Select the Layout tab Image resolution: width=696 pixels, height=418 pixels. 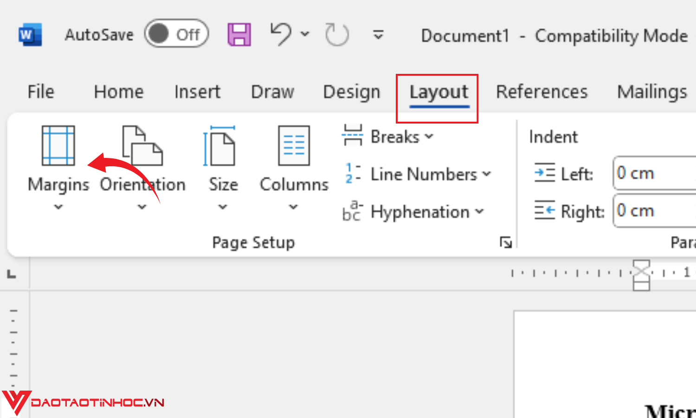[x=439, y=93]
